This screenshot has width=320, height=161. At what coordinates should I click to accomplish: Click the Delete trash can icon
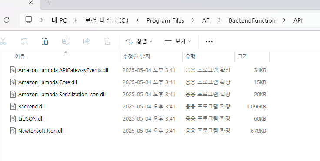(107, 41)
